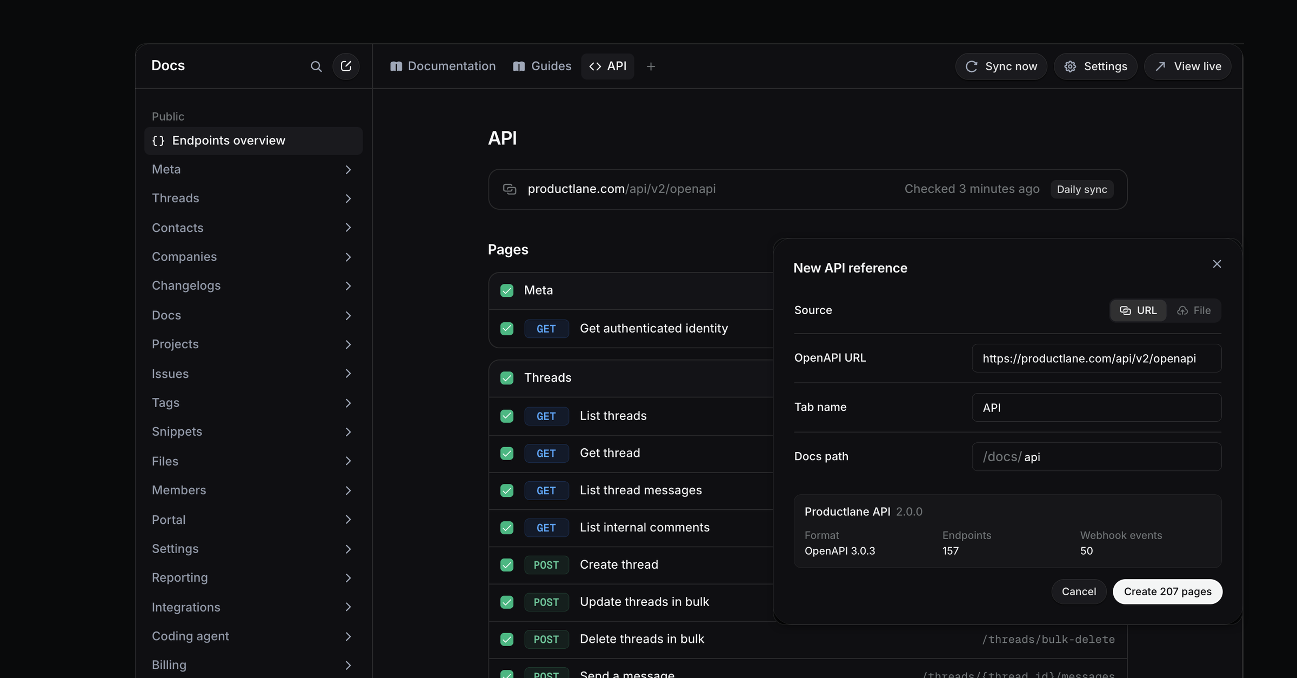Select the API tab
Viewport: 1297px width, 678px height.
pyautogui.click(x=607, y=67)
